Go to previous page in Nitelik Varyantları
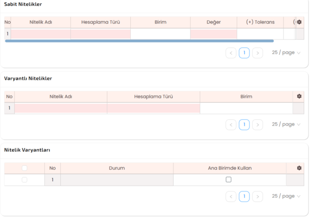Viewport: 310px width, 217px height. click(x=231, y=196)
